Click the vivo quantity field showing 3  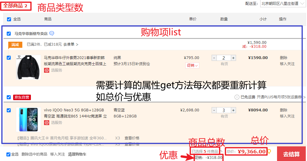224,110
